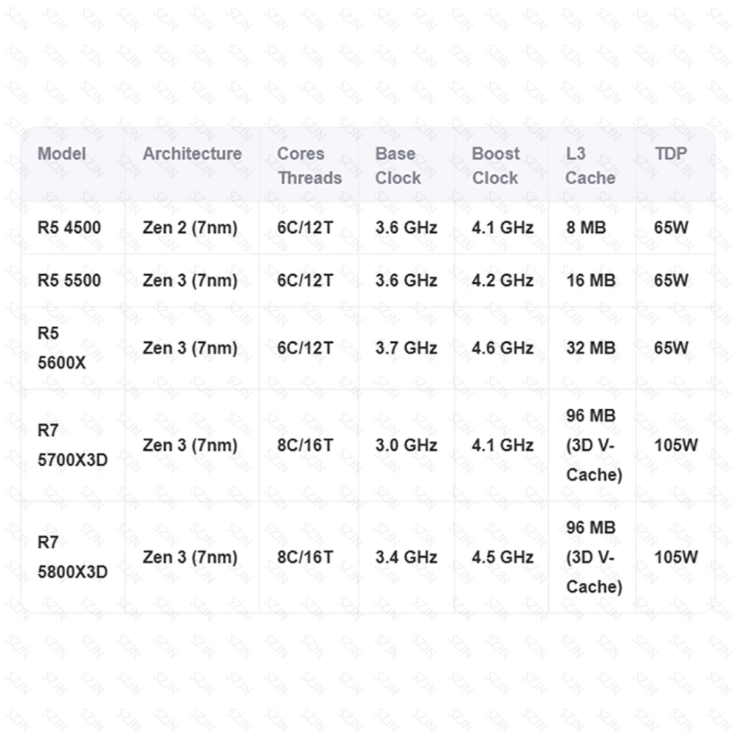
Task: Click the Cores Threads column header
Action: pos(309,165)
